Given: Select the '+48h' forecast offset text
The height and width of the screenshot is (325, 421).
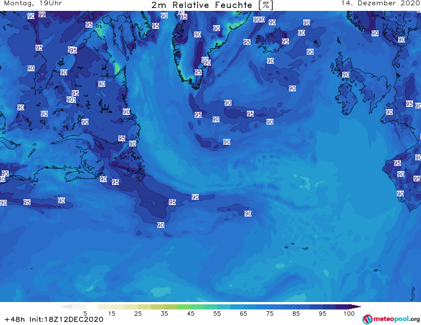Looking at the screenshot, I should [15, 319].
